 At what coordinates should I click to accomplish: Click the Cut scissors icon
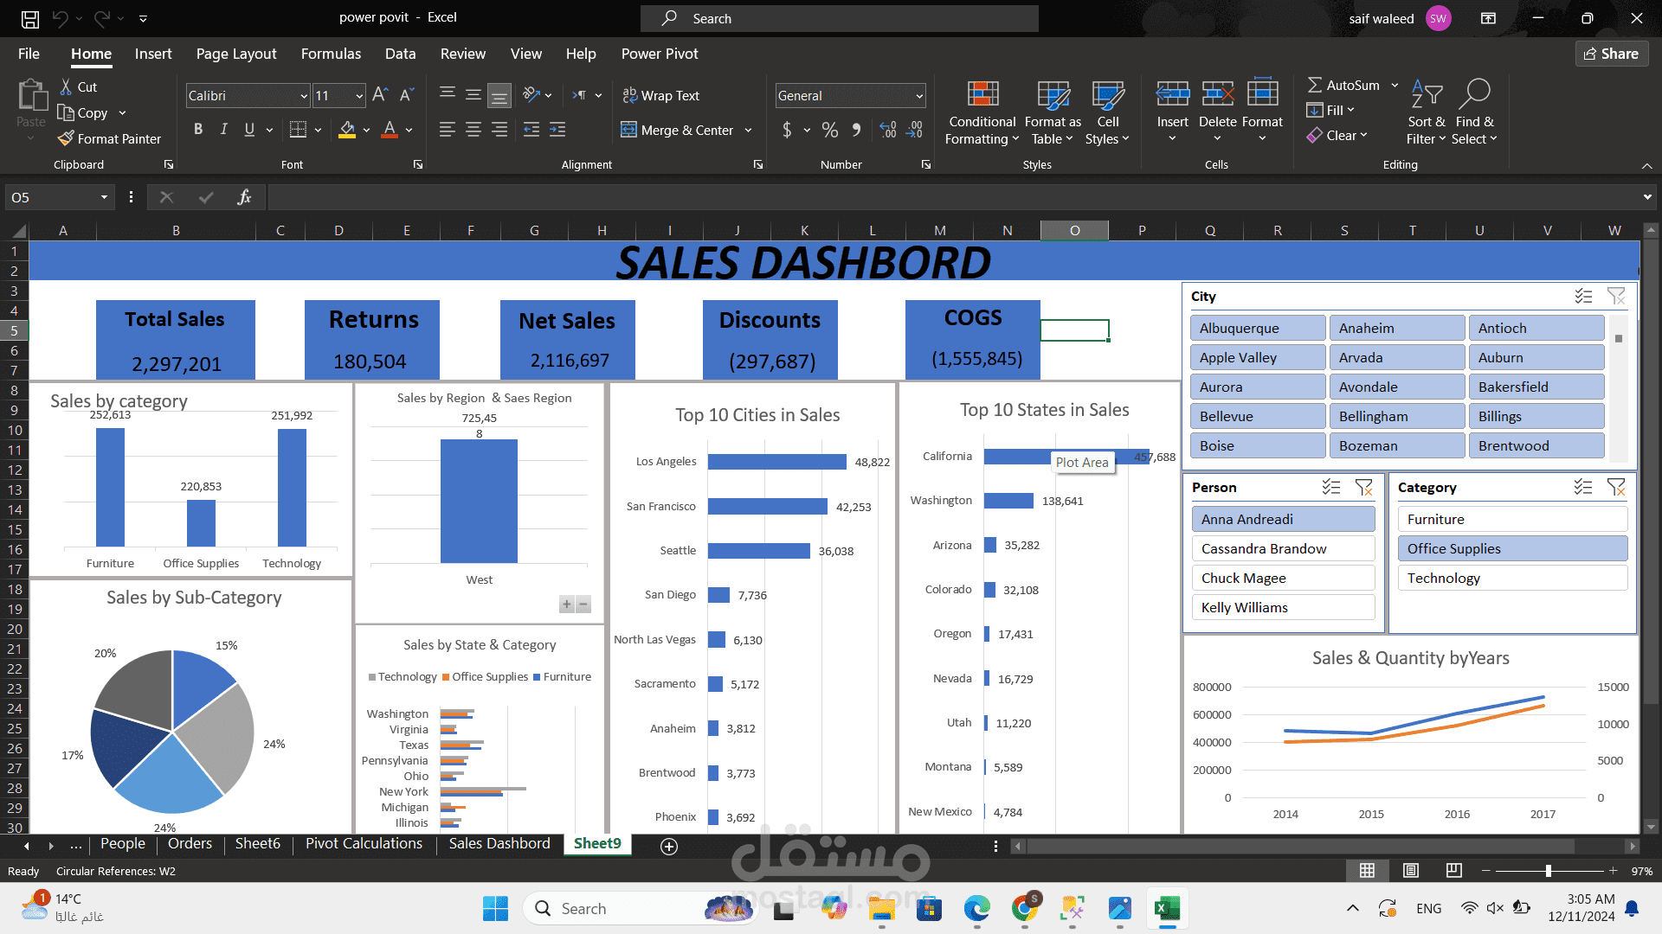coord(66,86)
